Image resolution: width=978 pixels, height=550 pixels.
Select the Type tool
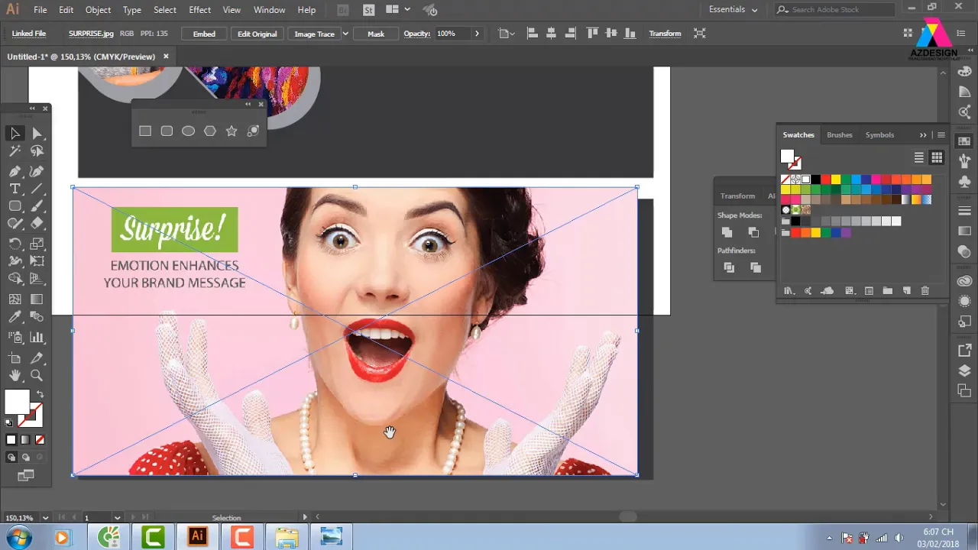(x=15, y=189)
